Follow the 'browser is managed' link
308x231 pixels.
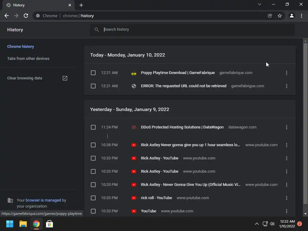pyautogui.click(x=43, y=200)
